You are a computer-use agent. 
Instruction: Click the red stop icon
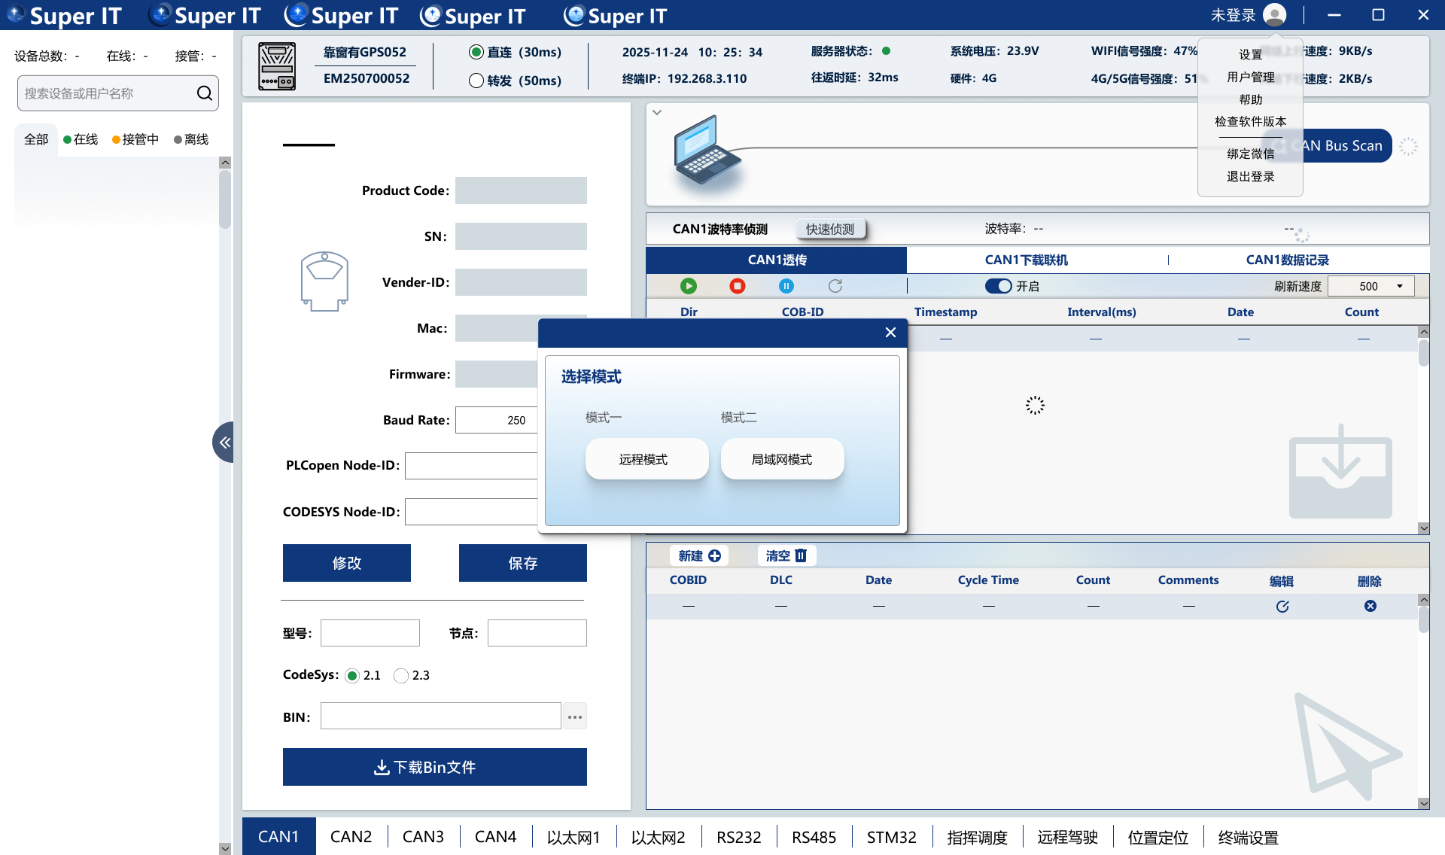click(x=738, y=286)
